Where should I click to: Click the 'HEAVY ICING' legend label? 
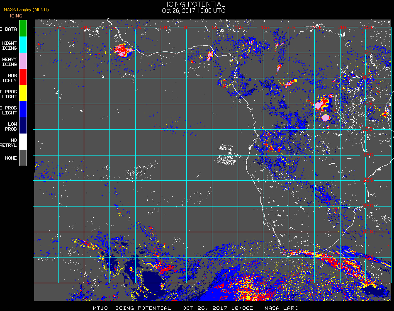coord(9,62)
